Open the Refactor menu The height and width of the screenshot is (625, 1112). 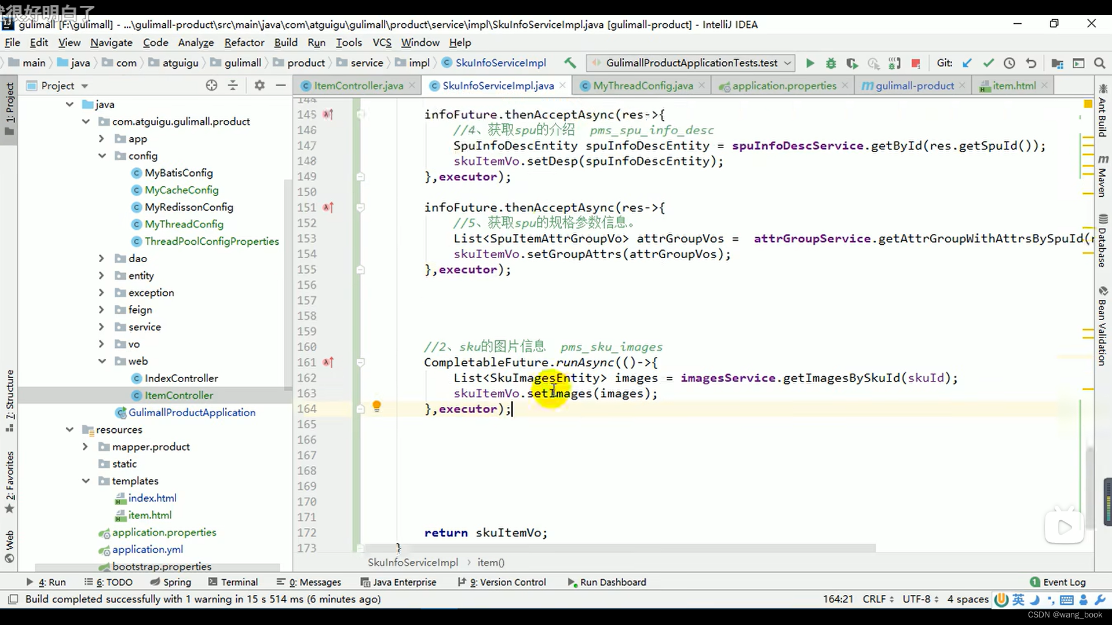[x=244, y=42]
